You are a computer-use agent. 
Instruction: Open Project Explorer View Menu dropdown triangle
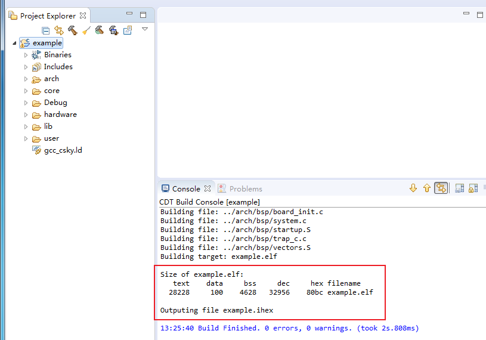tap(145, 29)
